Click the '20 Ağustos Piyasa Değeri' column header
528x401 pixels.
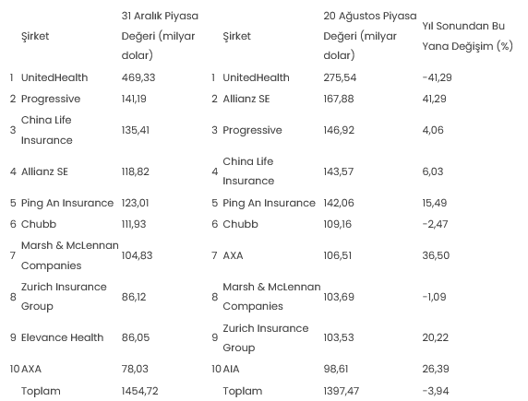(x=370, y=35)
